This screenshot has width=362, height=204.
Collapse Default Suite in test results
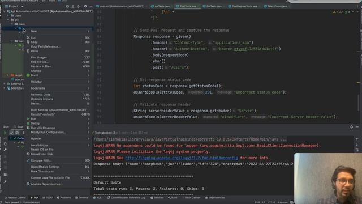[11, 138]
